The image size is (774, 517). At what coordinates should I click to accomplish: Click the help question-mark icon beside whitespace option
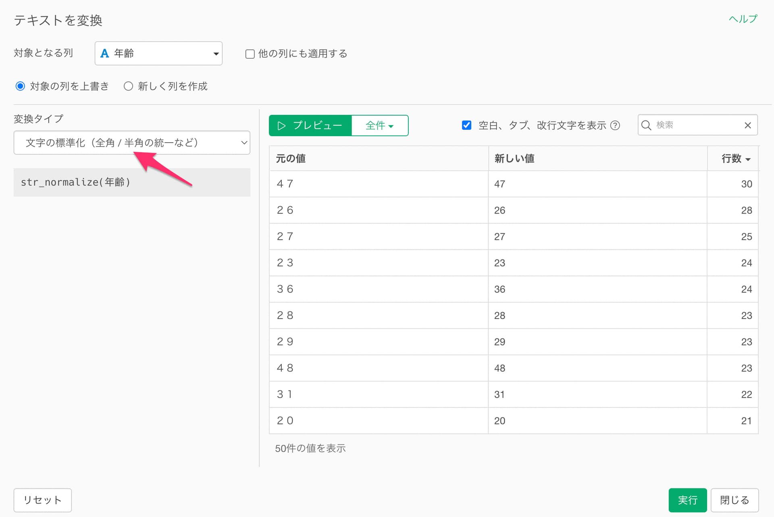point(615,126)
